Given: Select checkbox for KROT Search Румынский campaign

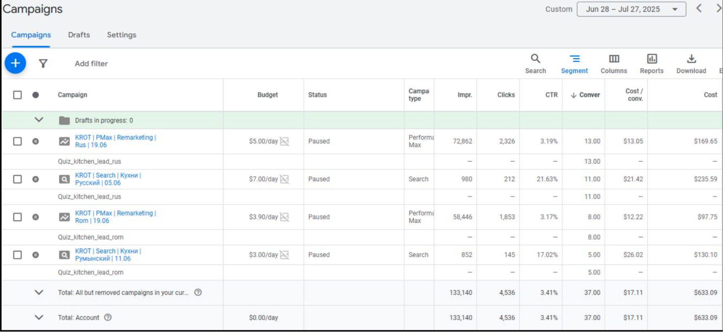Looking at the screenshot, I should [17, 255].
